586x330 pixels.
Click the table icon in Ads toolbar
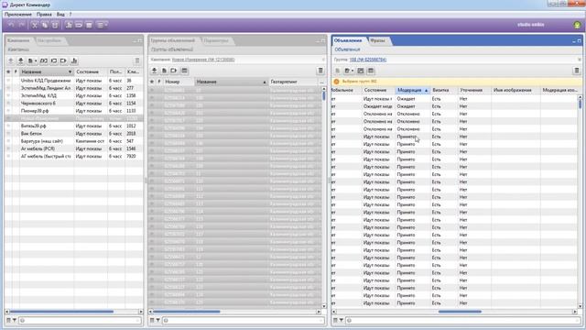tap(370, 71)
